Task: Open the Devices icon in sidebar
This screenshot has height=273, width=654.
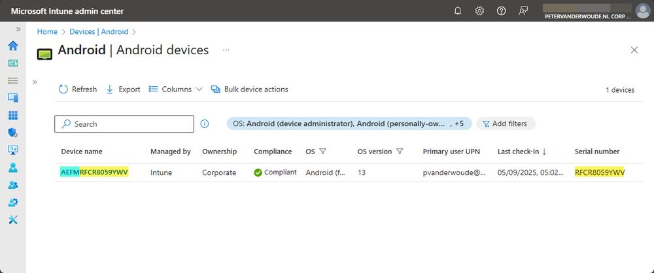Action: click(x=13, y=98)
